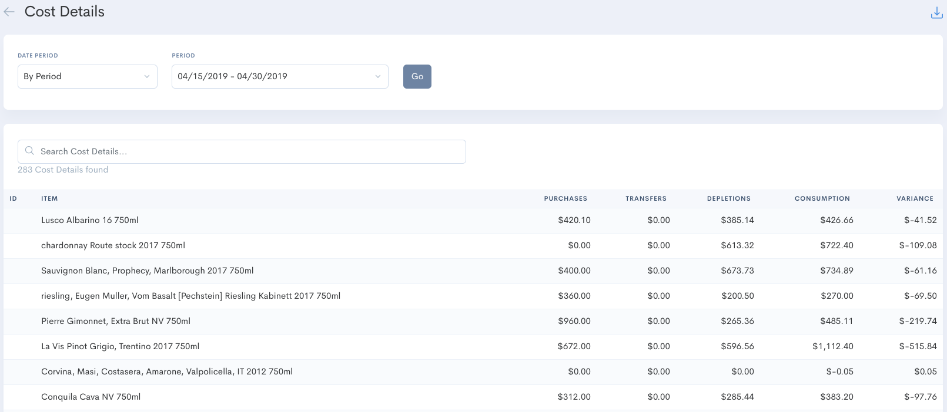Click the $613.32 depletions value for chardonnay
Image resolution: width=947 pixels, height=412 pixels.
pos(738,245)
